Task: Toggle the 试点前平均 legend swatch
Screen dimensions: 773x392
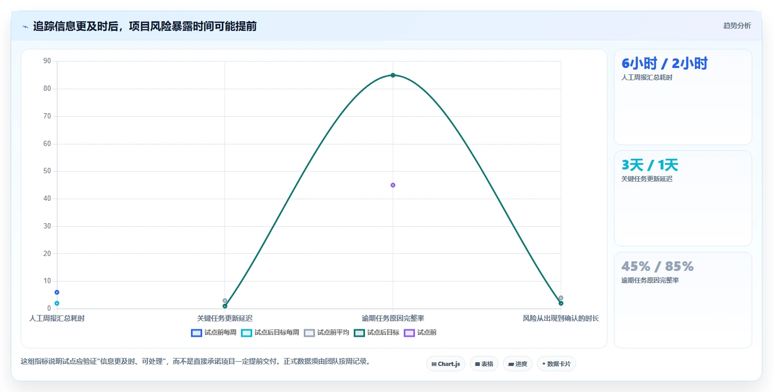Action: point(309,333)
